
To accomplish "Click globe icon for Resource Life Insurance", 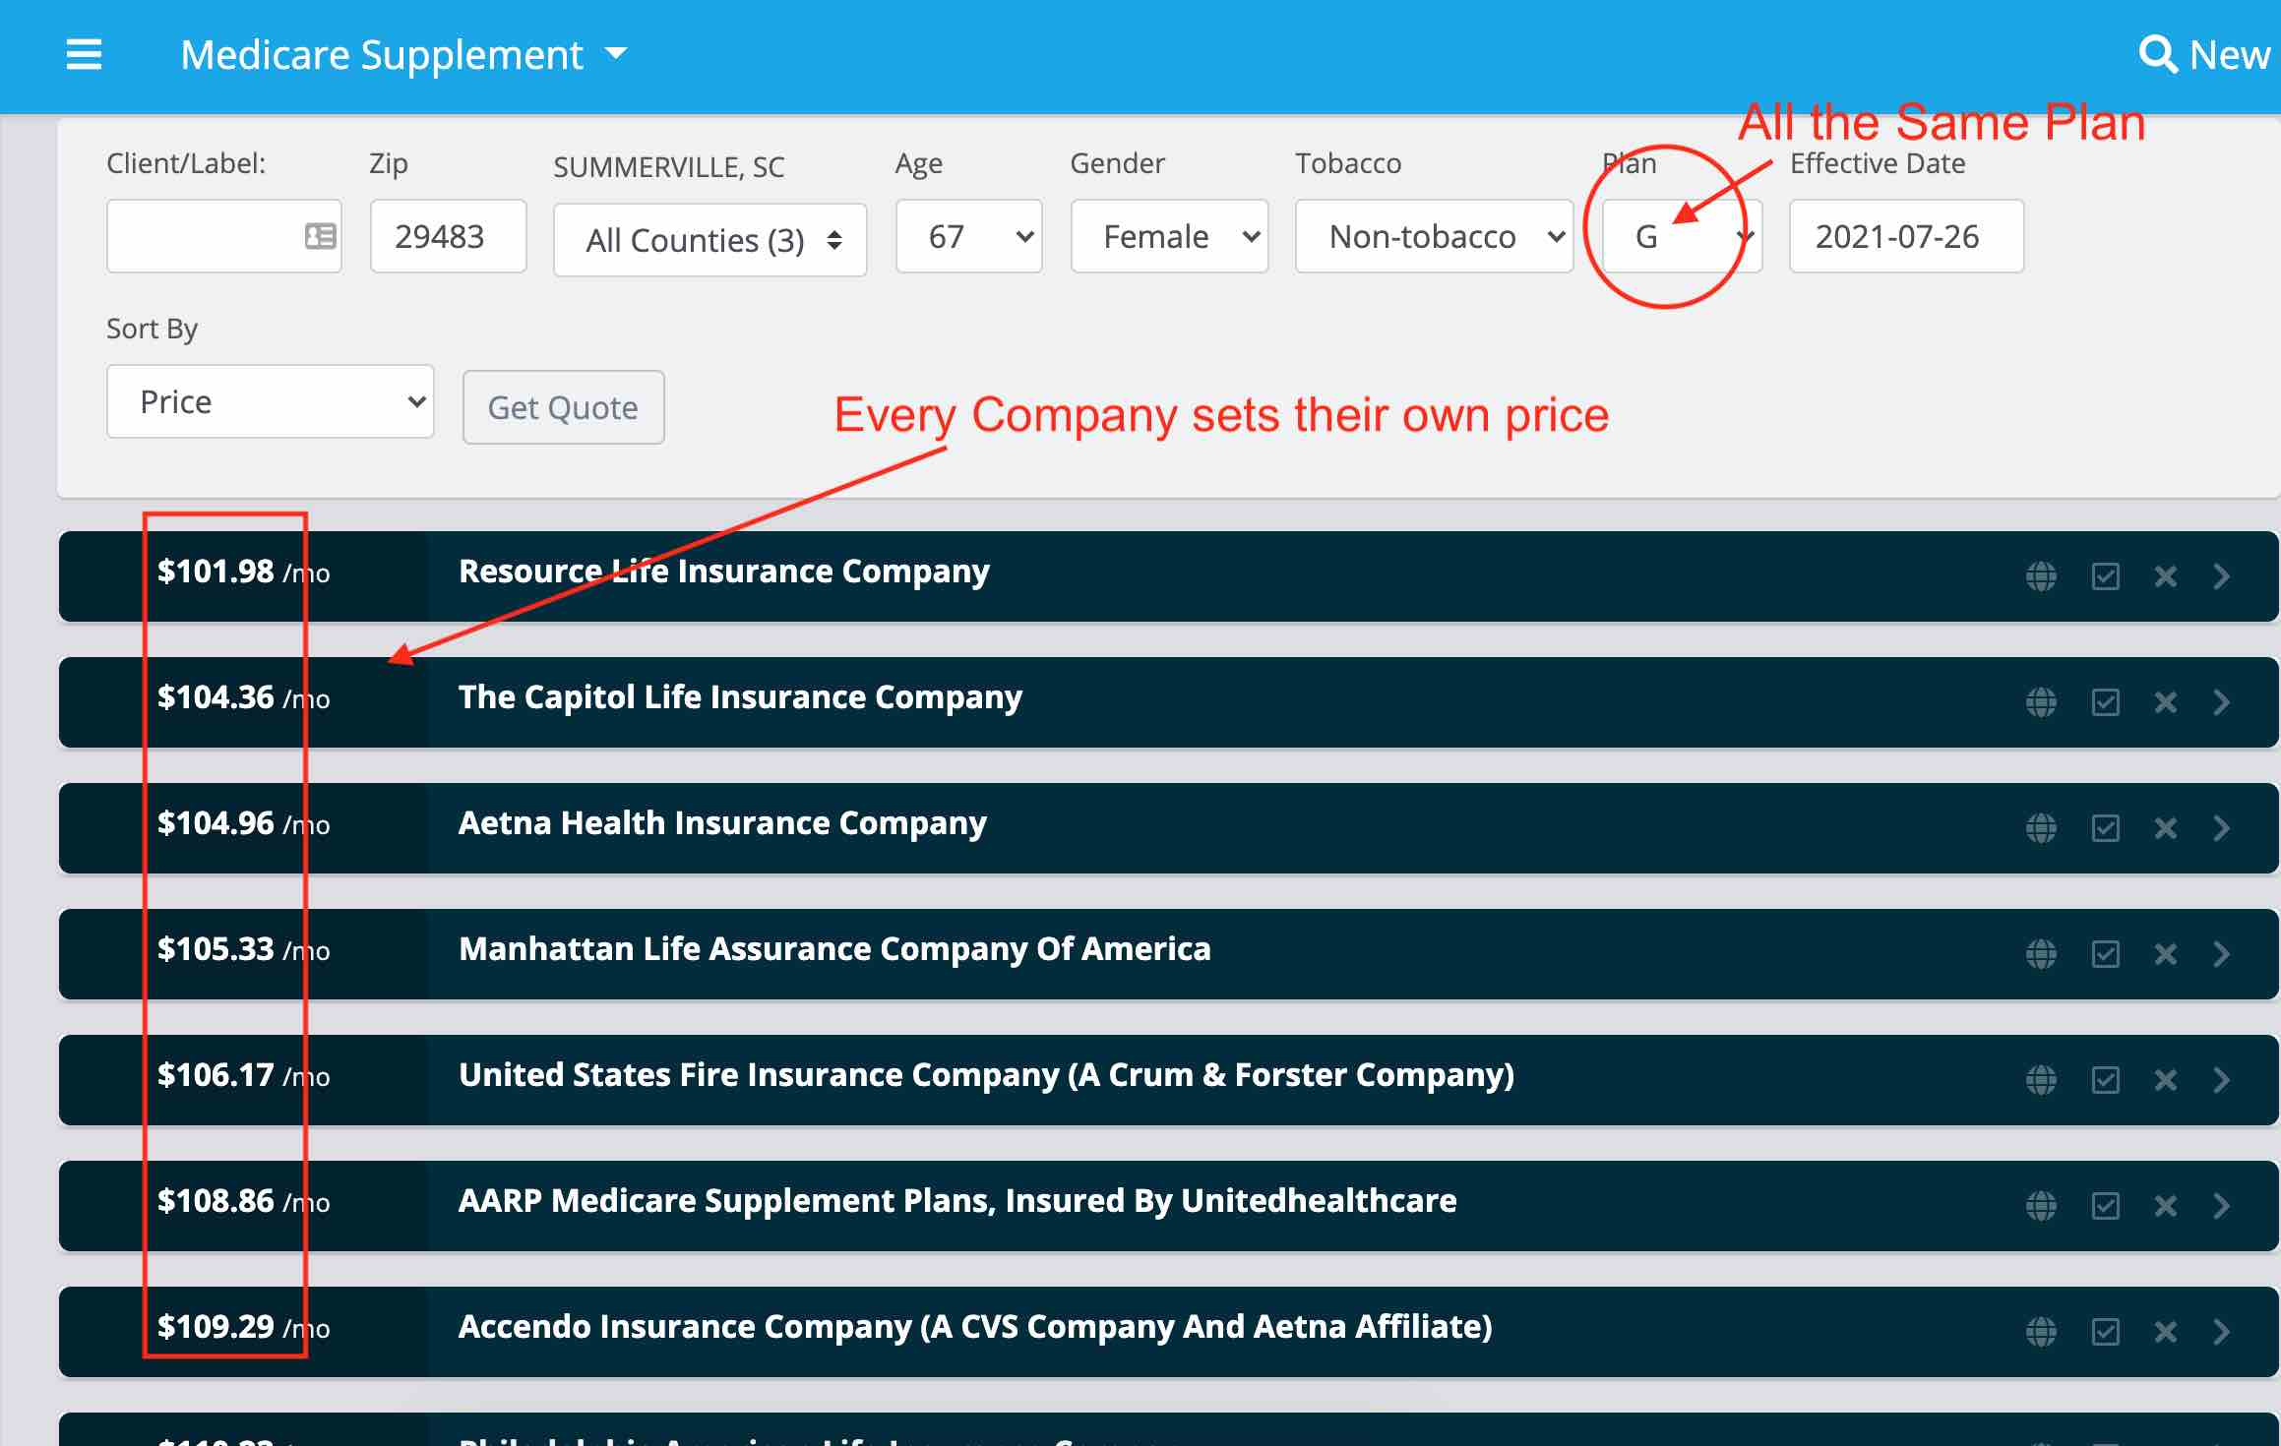I will (x=2041, y=576).
